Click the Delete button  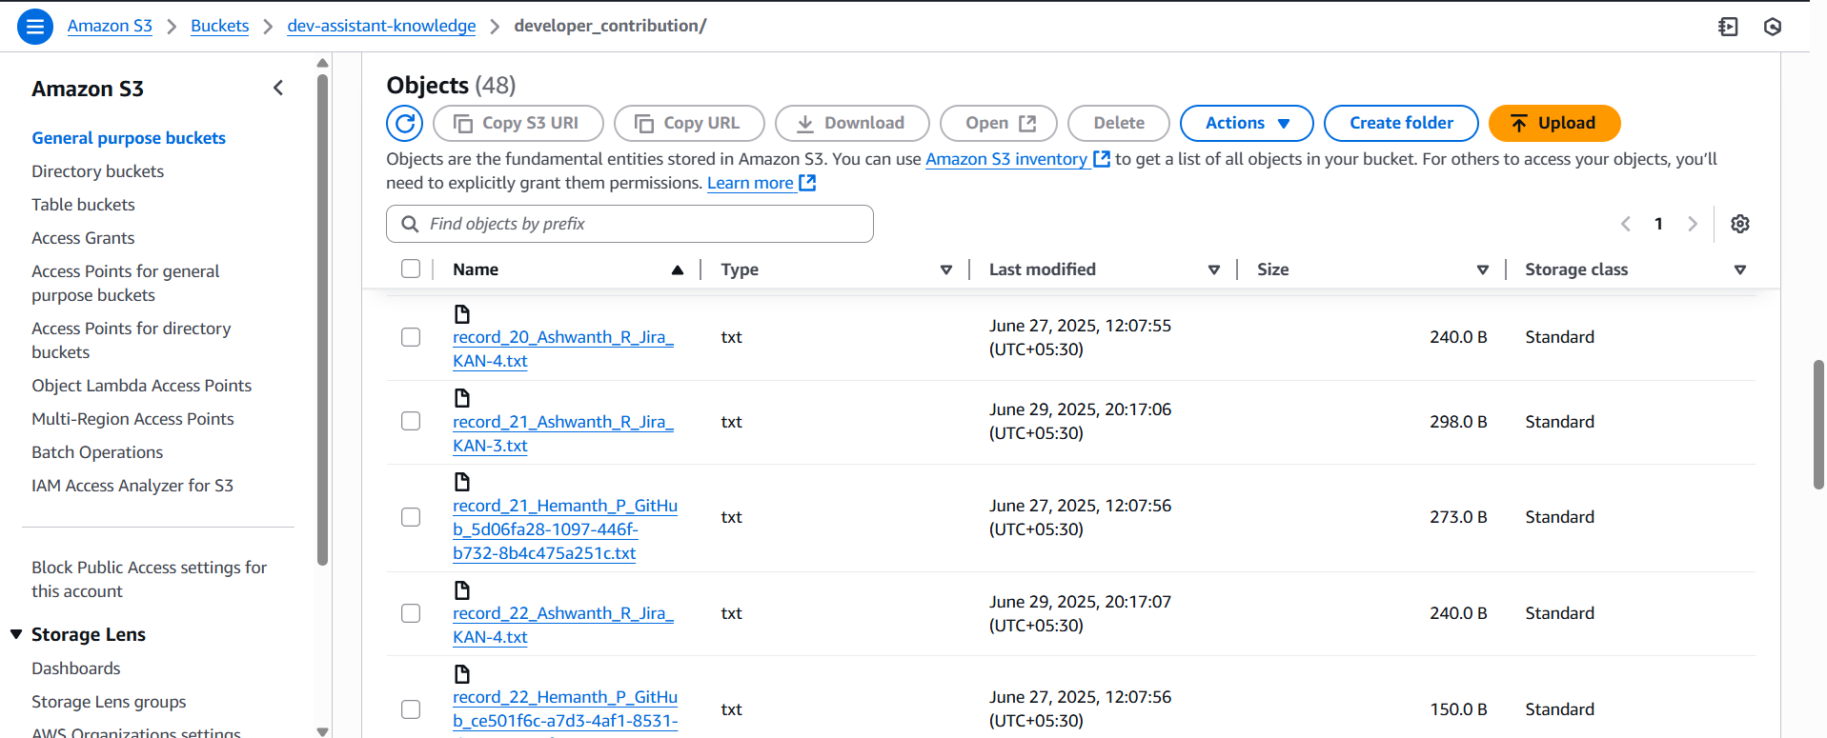(x=1119, y=123)
